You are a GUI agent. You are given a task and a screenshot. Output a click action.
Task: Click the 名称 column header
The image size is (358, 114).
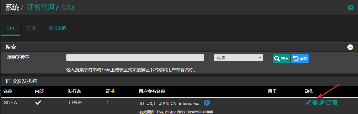click(x=8, y=91)
